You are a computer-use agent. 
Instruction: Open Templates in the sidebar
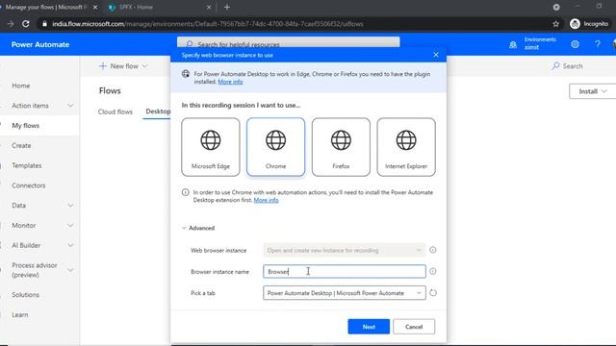(x=27, y=165)
